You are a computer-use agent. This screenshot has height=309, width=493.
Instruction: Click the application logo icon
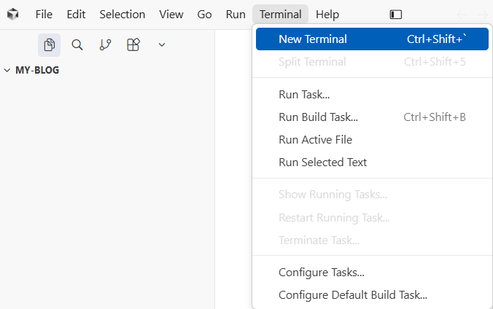coord(13,15)
